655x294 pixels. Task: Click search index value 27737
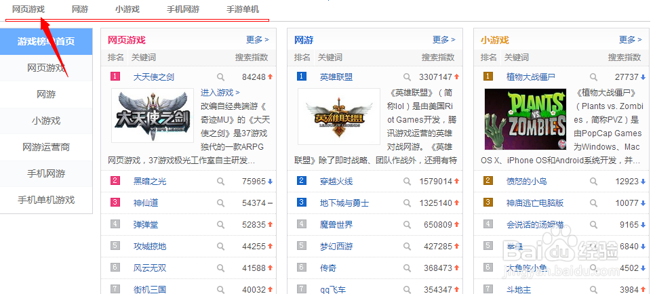coord(627,77)
